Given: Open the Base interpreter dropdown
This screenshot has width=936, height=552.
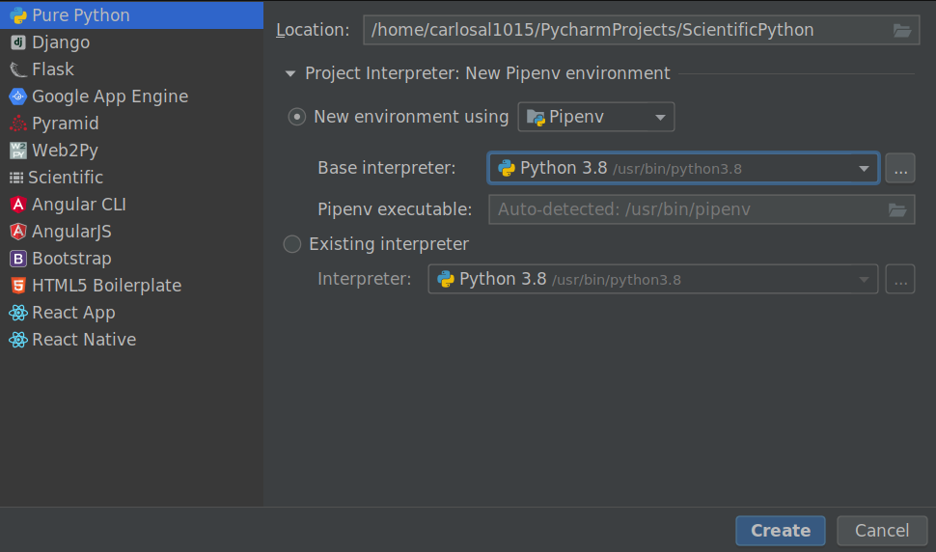Looking at the screenshot, I should (683, 168).
